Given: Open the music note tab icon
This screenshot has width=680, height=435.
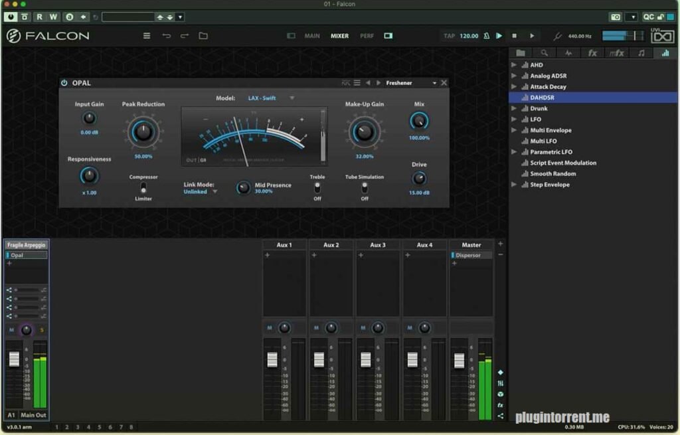Looking at the screenshot, I should (x=641, y=53).
